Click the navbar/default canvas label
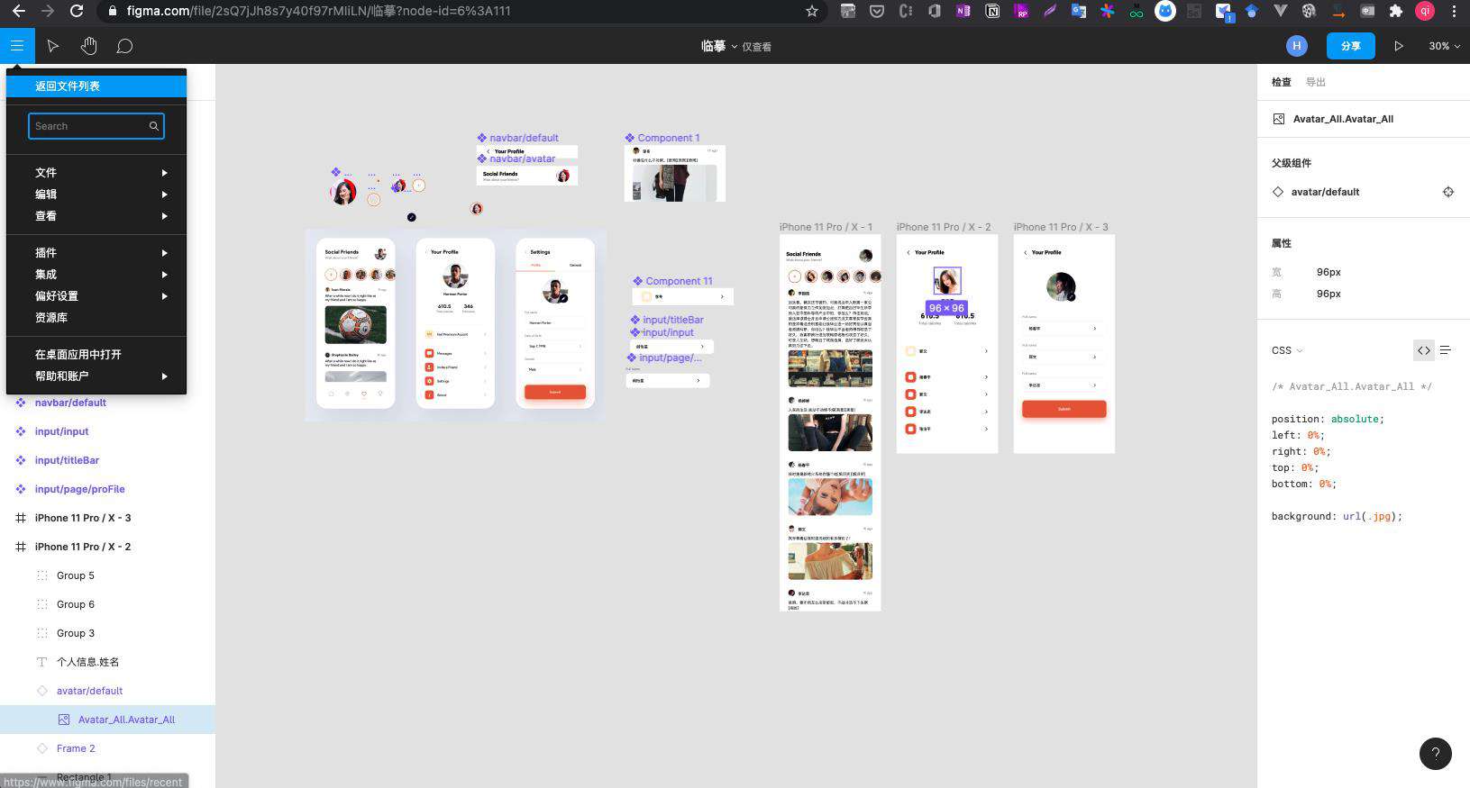1470x788 pixels. pos(524,138)
